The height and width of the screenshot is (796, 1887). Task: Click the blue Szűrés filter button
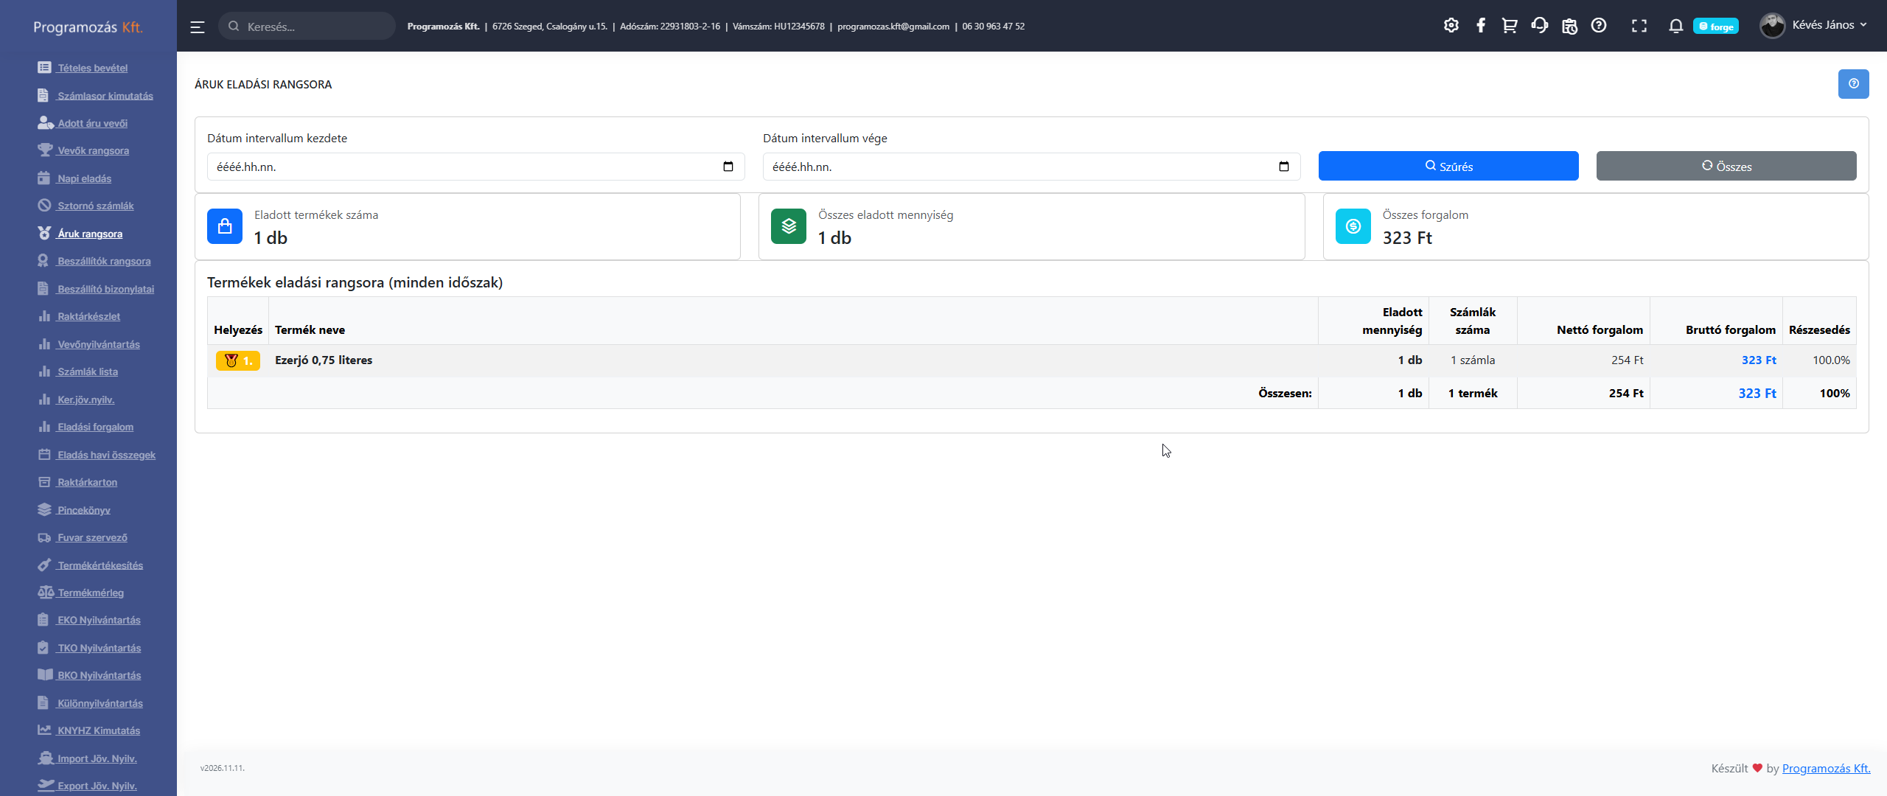pos(1448,166)
